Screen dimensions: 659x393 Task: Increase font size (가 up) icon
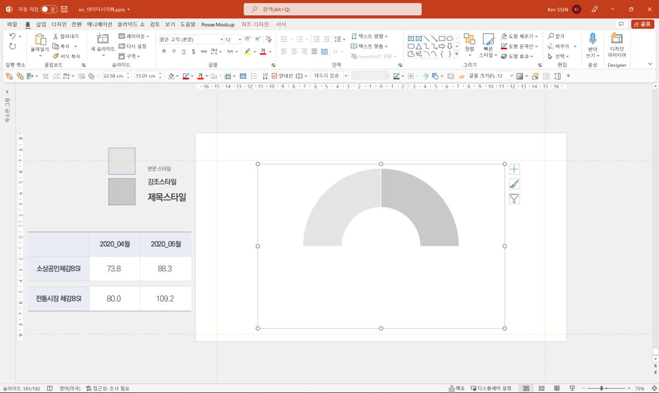click(247, 39)
